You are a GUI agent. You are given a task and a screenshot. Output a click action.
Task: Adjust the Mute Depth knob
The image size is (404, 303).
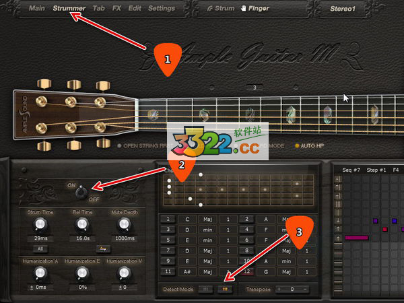pyautogui.click(x=125, y=225)
